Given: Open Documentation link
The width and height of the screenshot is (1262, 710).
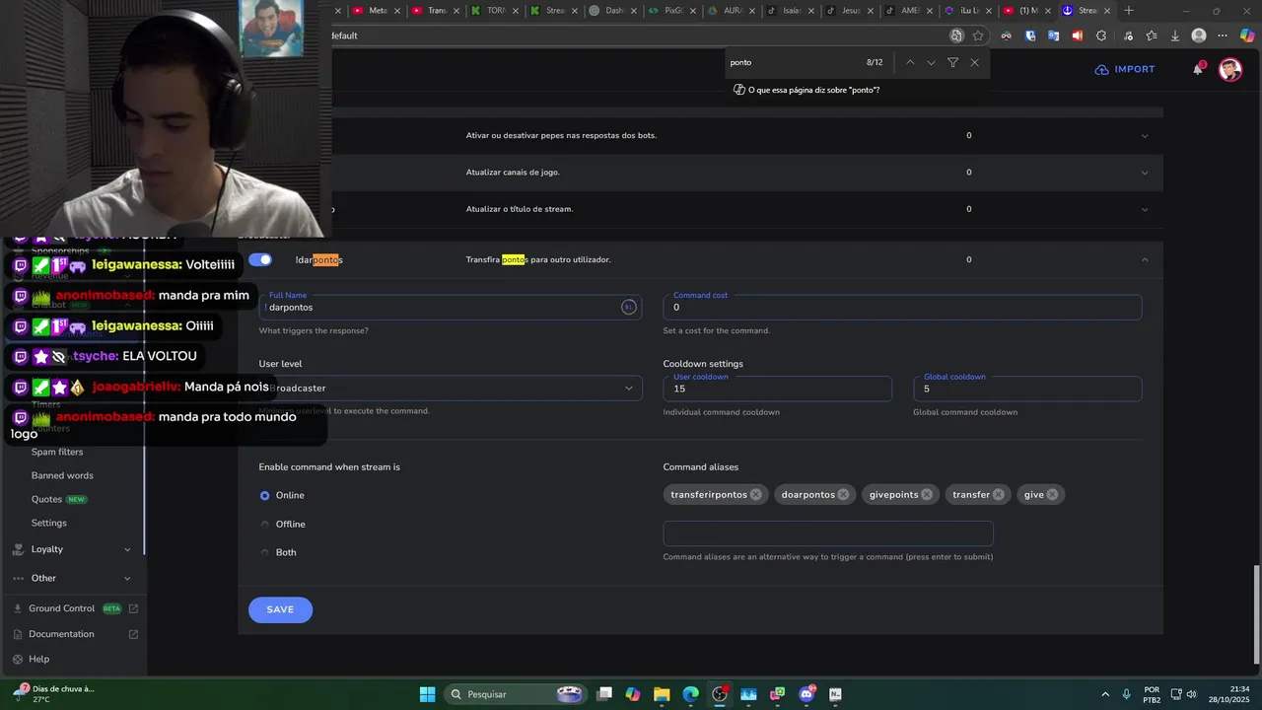Looking at the screenshot, I should [61, 634].
